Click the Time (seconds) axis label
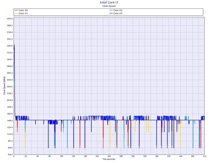The width and height of the screenshot is (218, 163). 109,159
